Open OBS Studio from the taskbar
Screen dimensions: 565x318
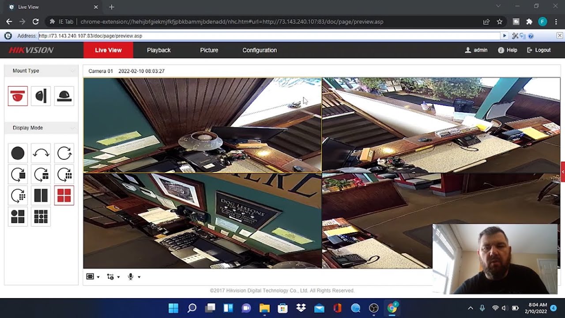[x=374, y=308]
